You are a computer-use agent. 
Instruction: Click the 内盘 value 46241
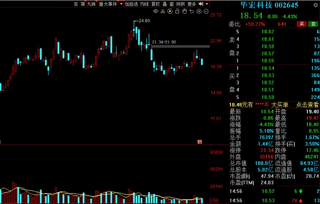[x=311, y=157]
